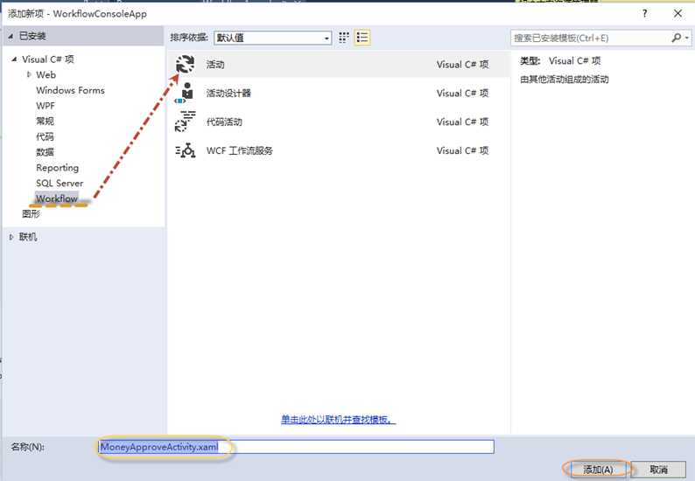The width and height of the screenshot is (695, 481).
Task: Select Web category label
Action: 46,75
